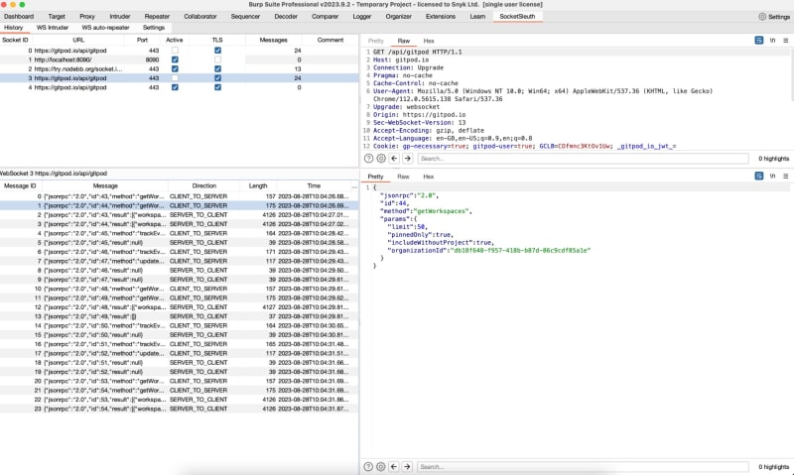Sort sockets by Messages column header
The image size is (794, 475).
[x=274, y=40]
